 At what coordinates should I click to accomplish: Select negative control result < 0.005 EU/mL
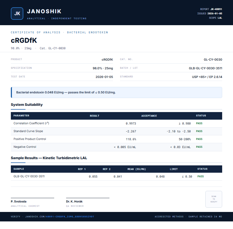coord(125,147)
